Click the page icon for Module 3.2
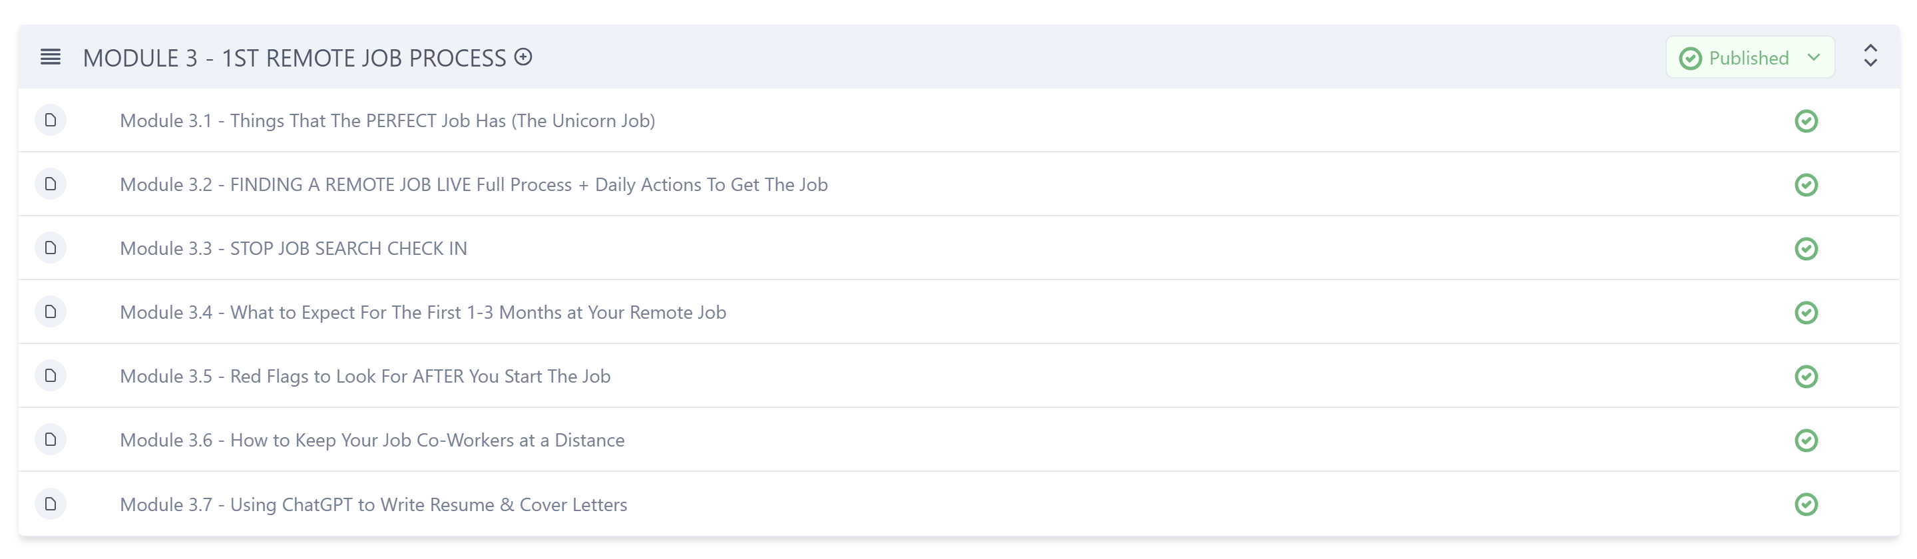The width and height of the screenshot is (1917, 559). 51,184
